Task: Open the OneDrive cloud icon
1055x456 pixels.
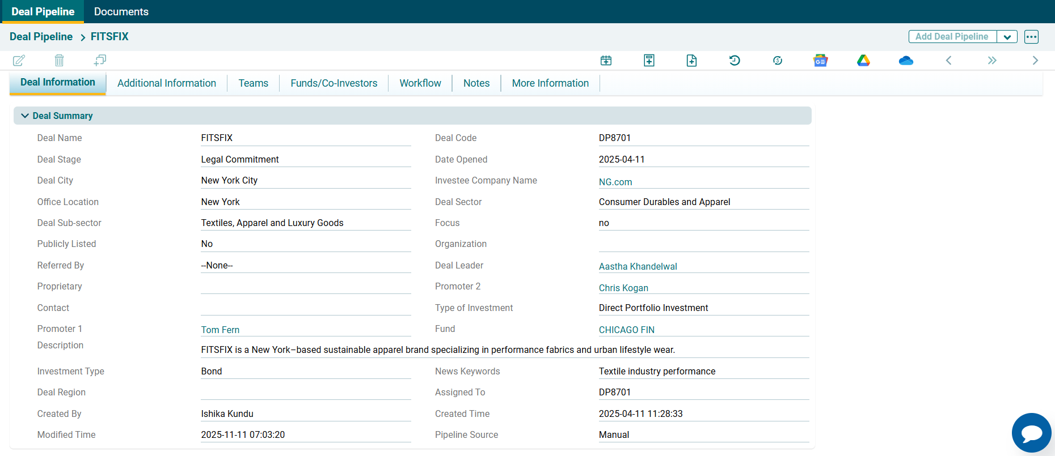Action: click(x=906, y=61)
